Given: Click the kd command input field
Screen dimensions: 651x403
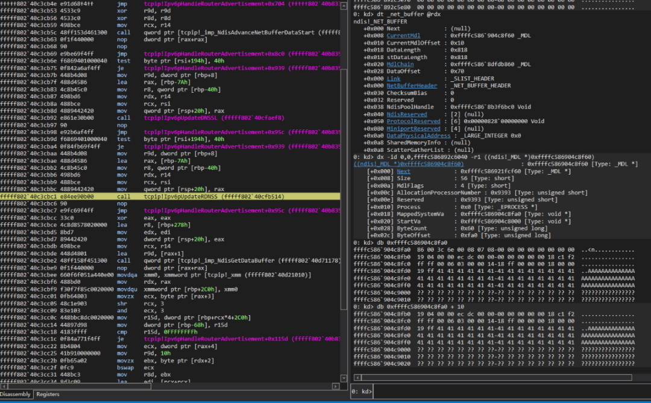Looking at the screenshot, I should click(x=511, y=392).
